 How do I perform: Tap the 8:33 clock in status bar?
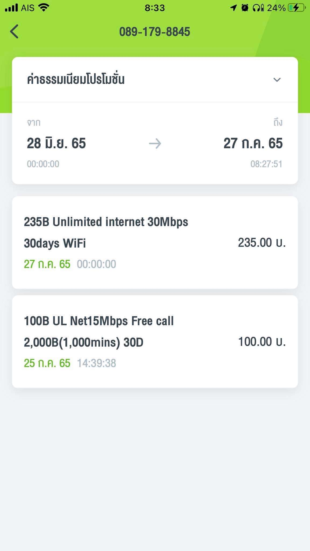tap(155, 8)
